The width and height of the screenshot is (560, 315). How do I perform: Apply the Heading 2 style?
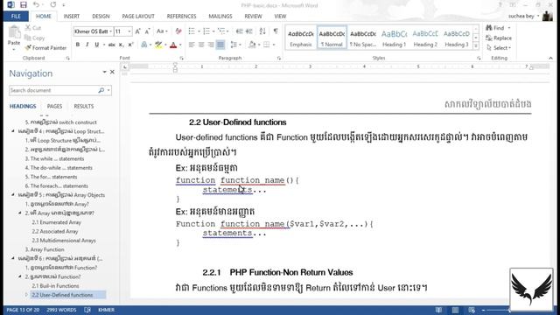point(425,38)
